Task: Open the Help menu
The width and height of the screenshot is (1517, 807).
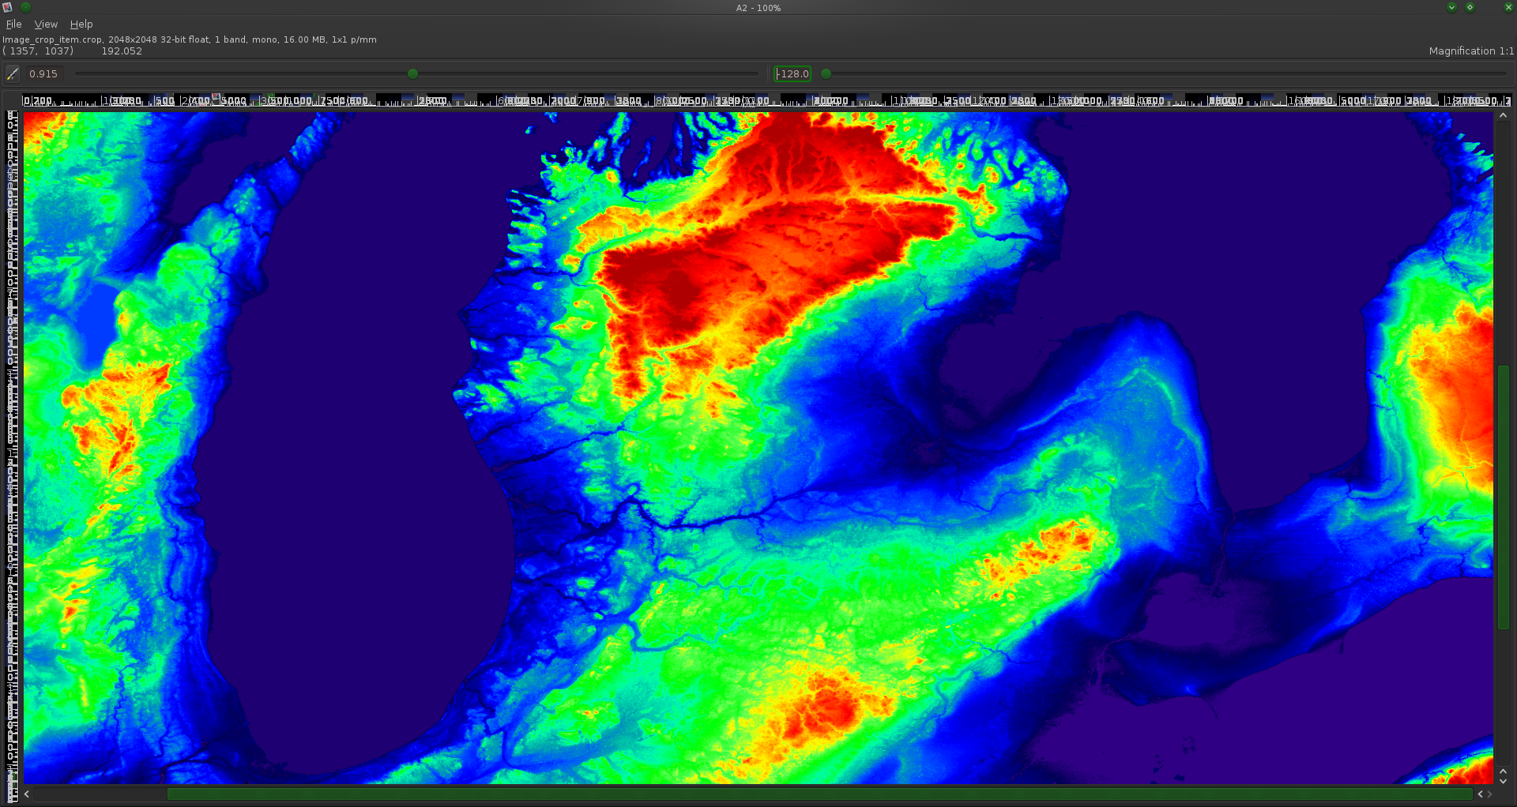Action: click(81, 24)
